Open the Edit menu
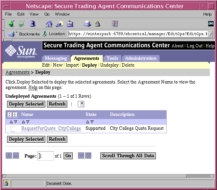 (21, 14)
